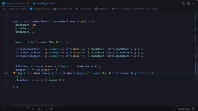Viewport: 198px width, 111px height.
Task: Click the lightbulb quick-fix icon on line 46
Action: coord(14,73)
